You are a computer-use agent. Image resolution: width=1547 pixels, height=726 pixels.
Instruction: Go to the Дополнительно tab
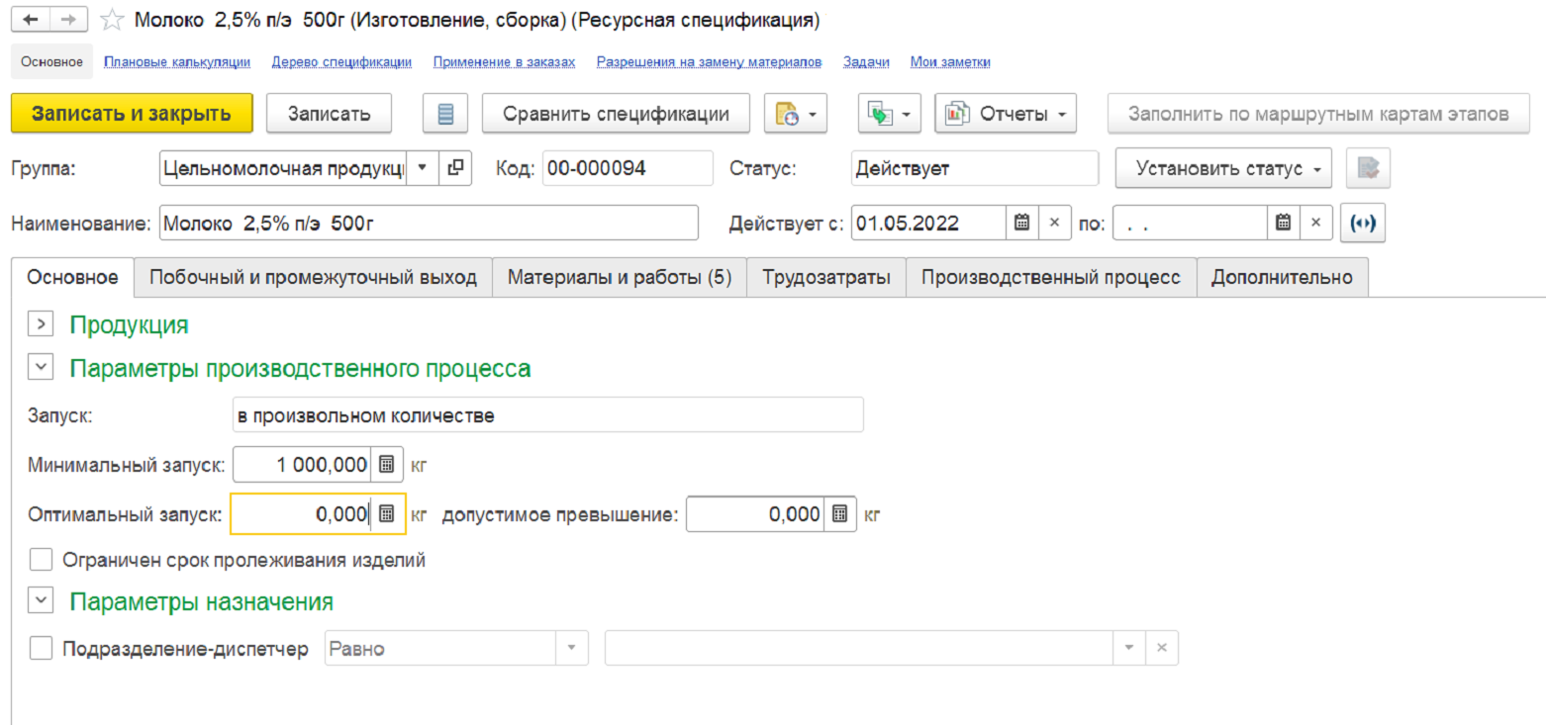[1283, 278]
